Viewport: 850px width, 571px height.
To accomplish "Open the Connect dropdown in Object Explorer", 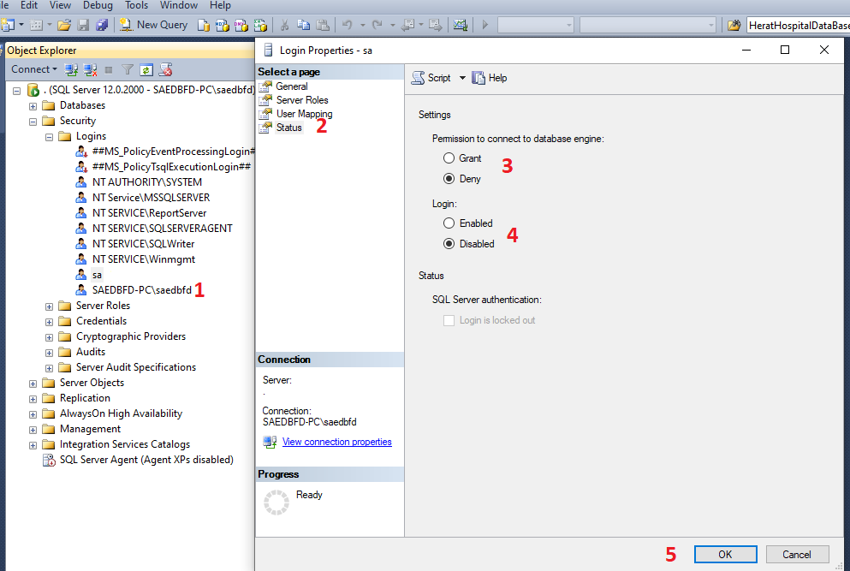I will pos(34,69).
